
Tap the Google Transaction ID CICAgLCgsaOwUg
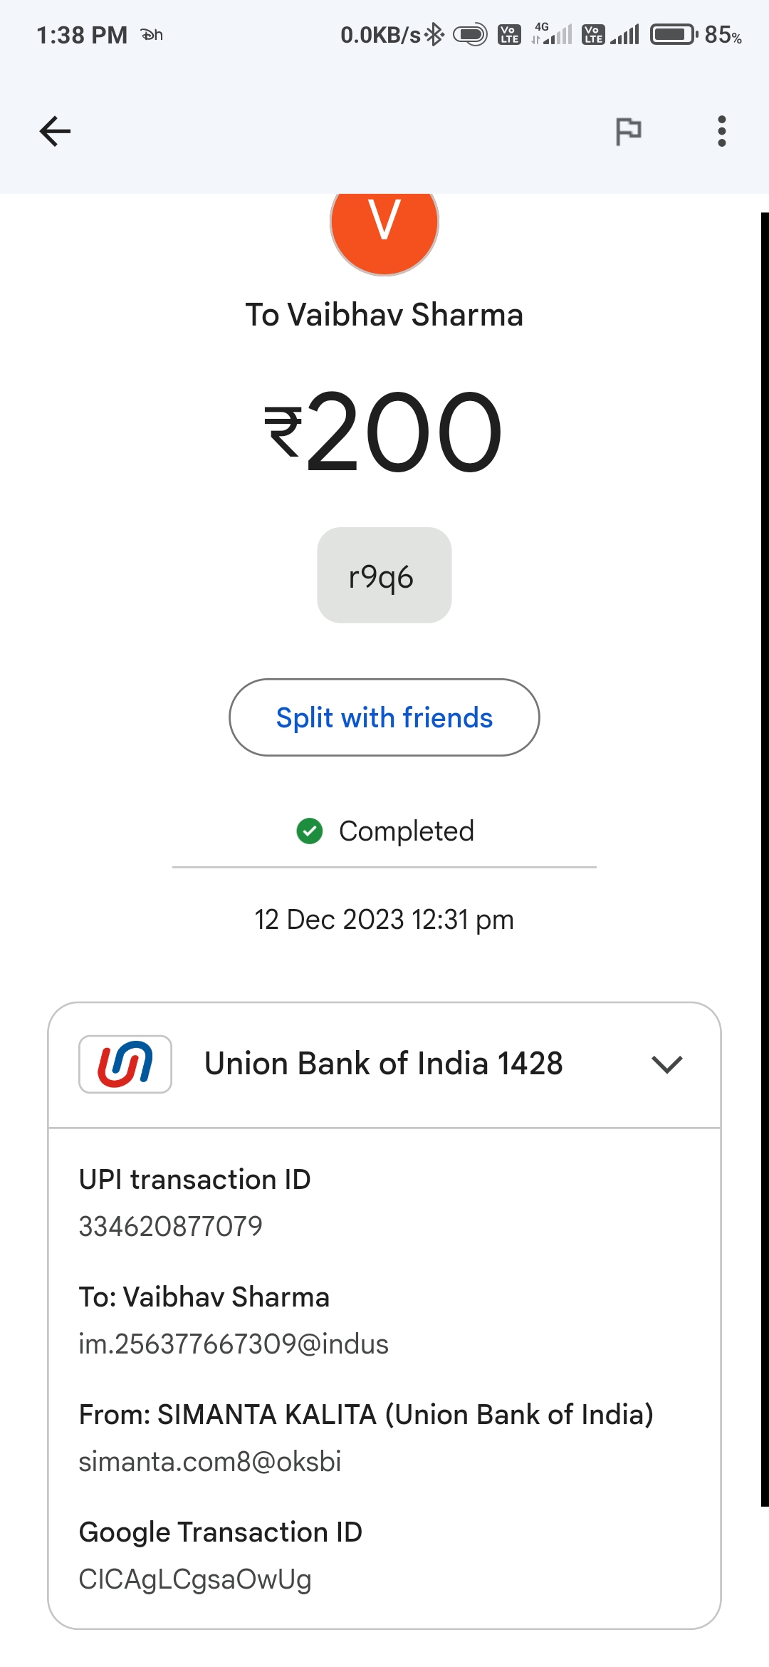pyautogui.click(x=195, y=1579)
